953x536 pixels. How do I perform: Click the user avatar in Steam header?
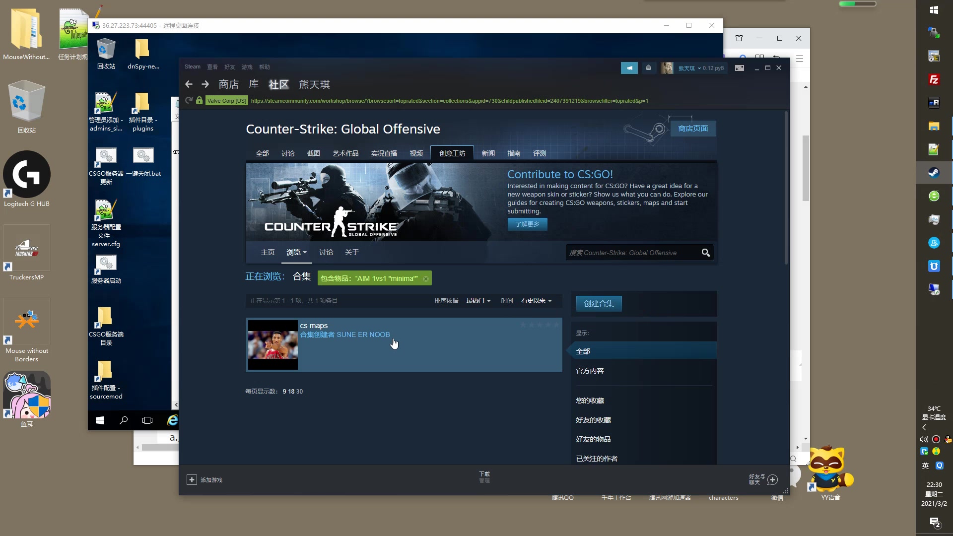(x=667, y=68)
